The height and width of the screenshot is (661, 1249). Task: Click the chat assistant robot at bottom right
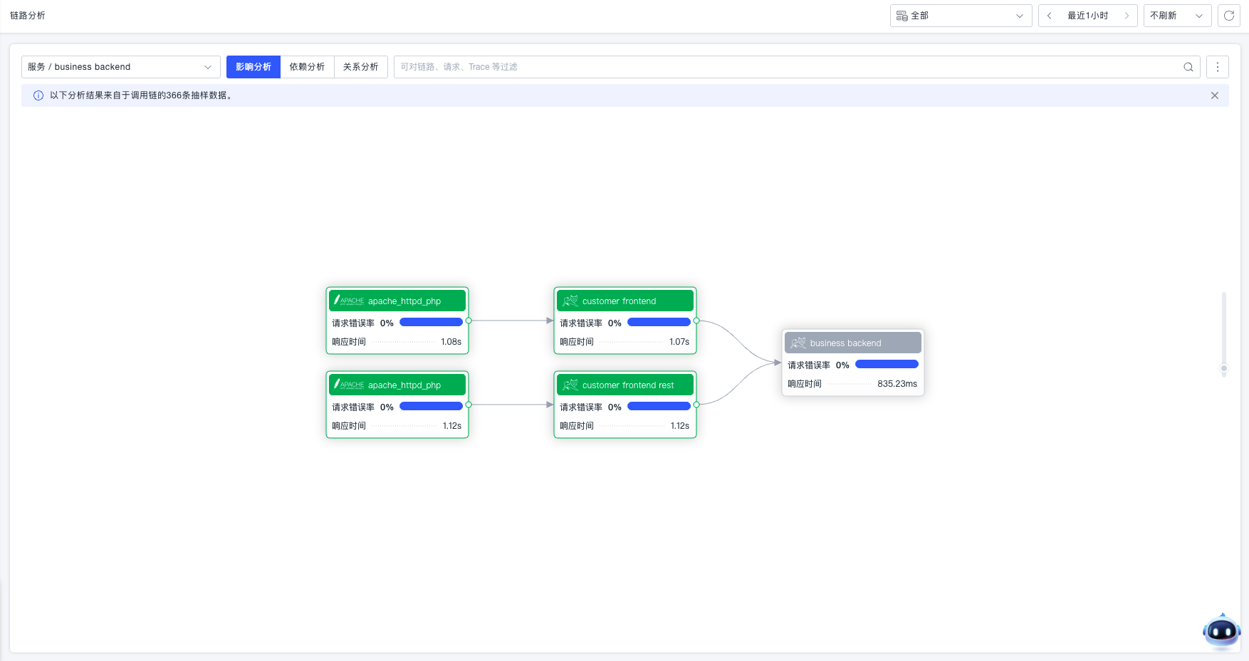coord(1221,631)
